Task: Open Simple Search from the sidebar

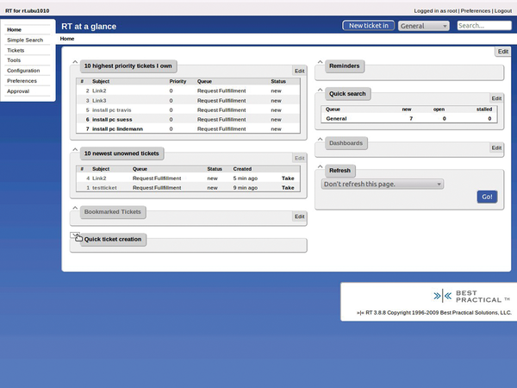Action: coord(25,40)
